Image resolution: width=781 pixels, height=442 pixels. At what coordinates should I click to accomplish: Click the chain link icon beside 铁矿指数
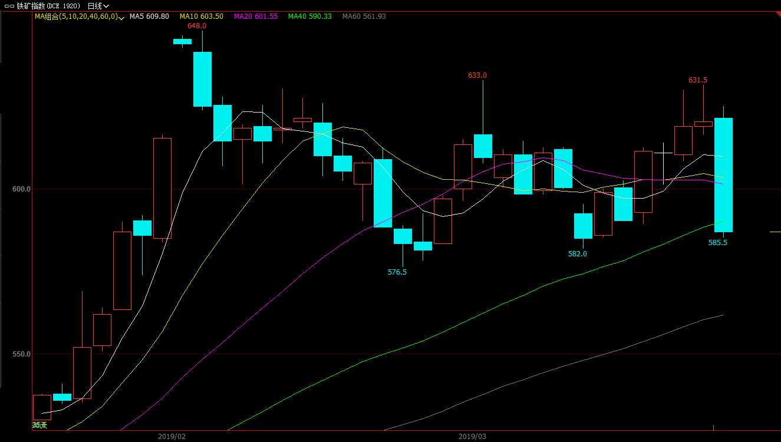pyautogui.click(x=9, y=6)
